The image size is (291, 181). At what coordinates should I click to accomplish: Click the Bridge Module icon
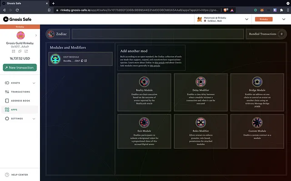pyautogui.click(x=257, y=82)
